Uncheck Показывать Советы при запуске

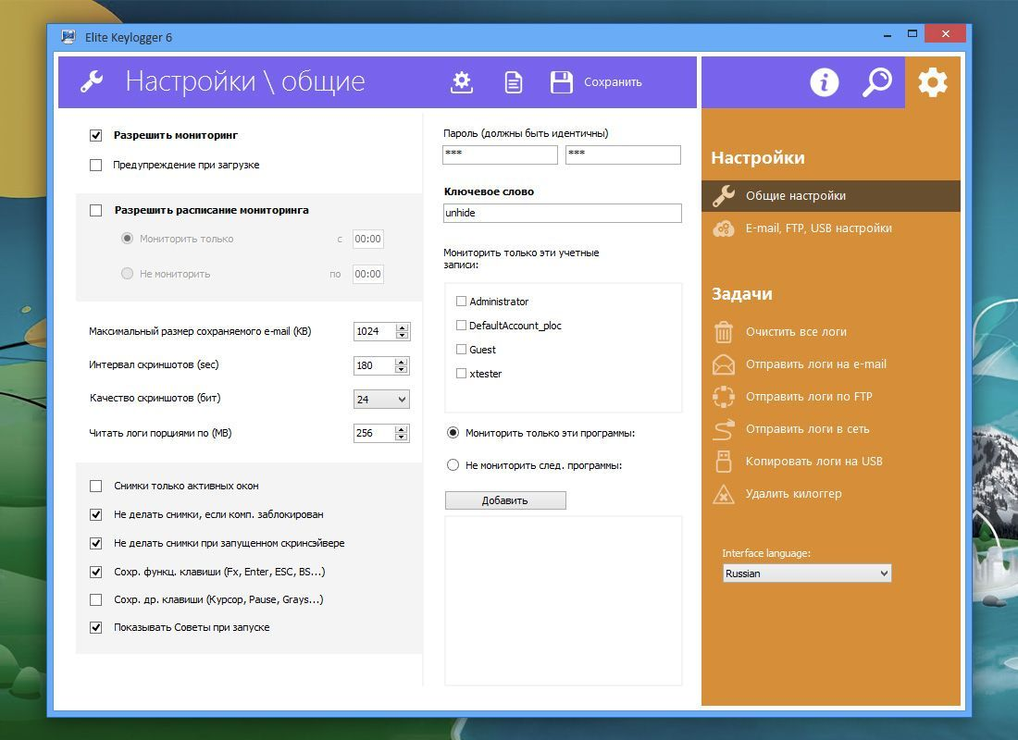click(x=96, y=628)
